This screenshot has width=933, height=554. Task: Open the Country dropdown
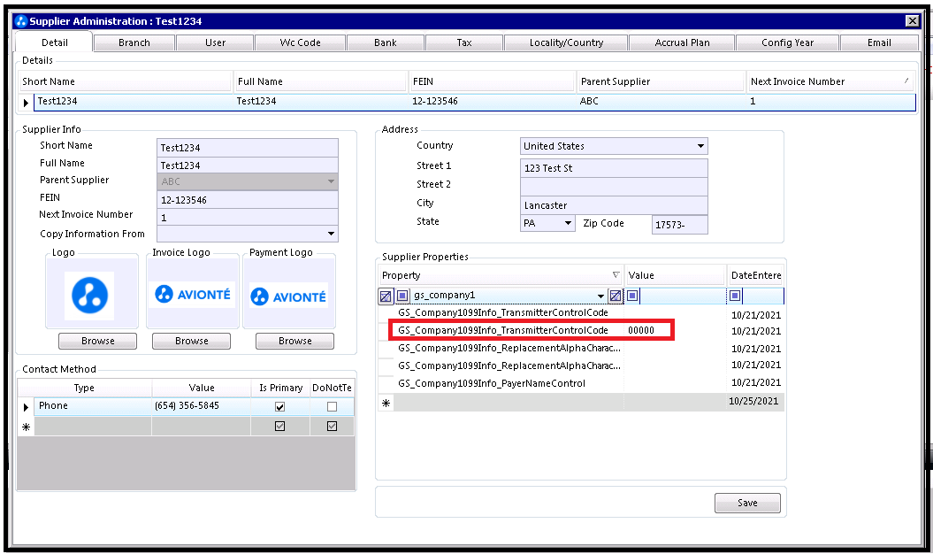point(701,146)
